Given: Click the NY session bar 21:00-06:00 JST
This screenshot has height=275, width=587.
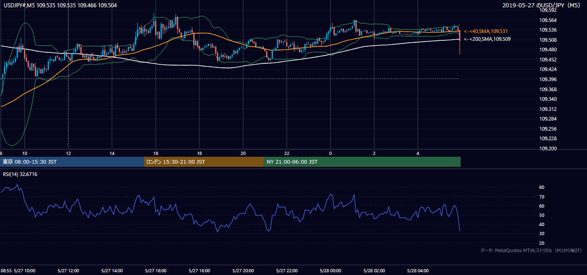Looking at the screenshot, I should [x=362, y=162].
